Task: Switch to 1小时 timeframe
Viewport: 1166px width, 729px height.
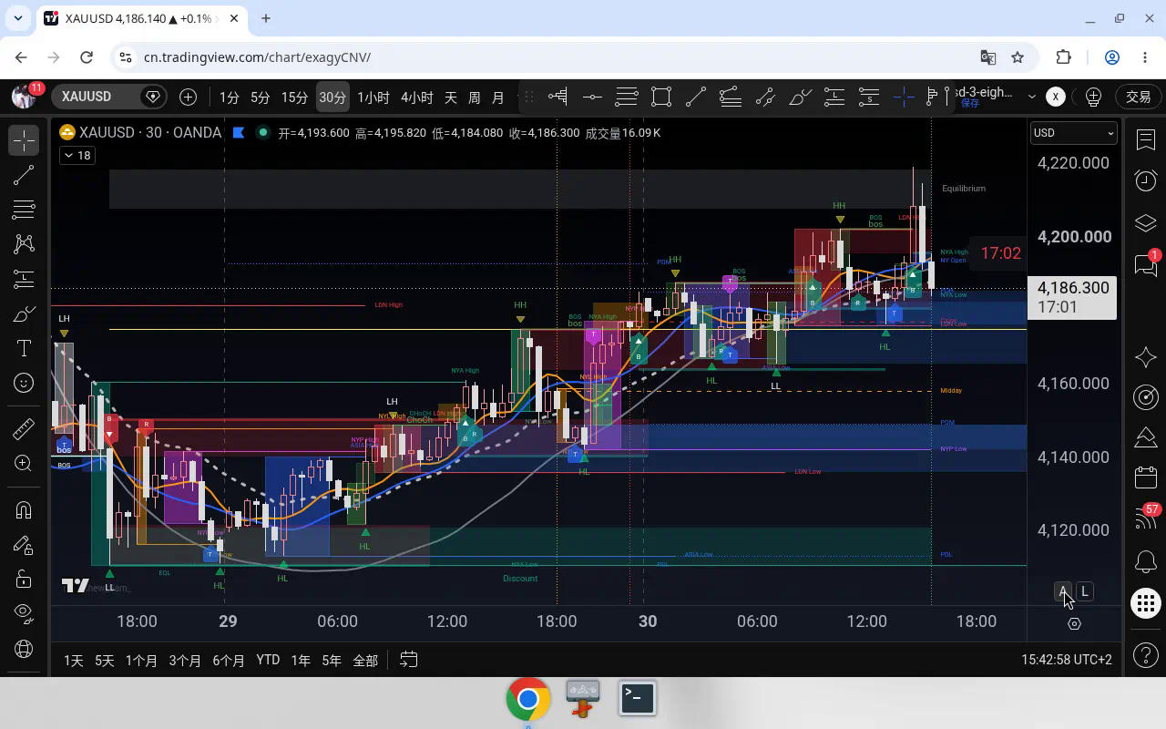Action: tap(373, 97)
